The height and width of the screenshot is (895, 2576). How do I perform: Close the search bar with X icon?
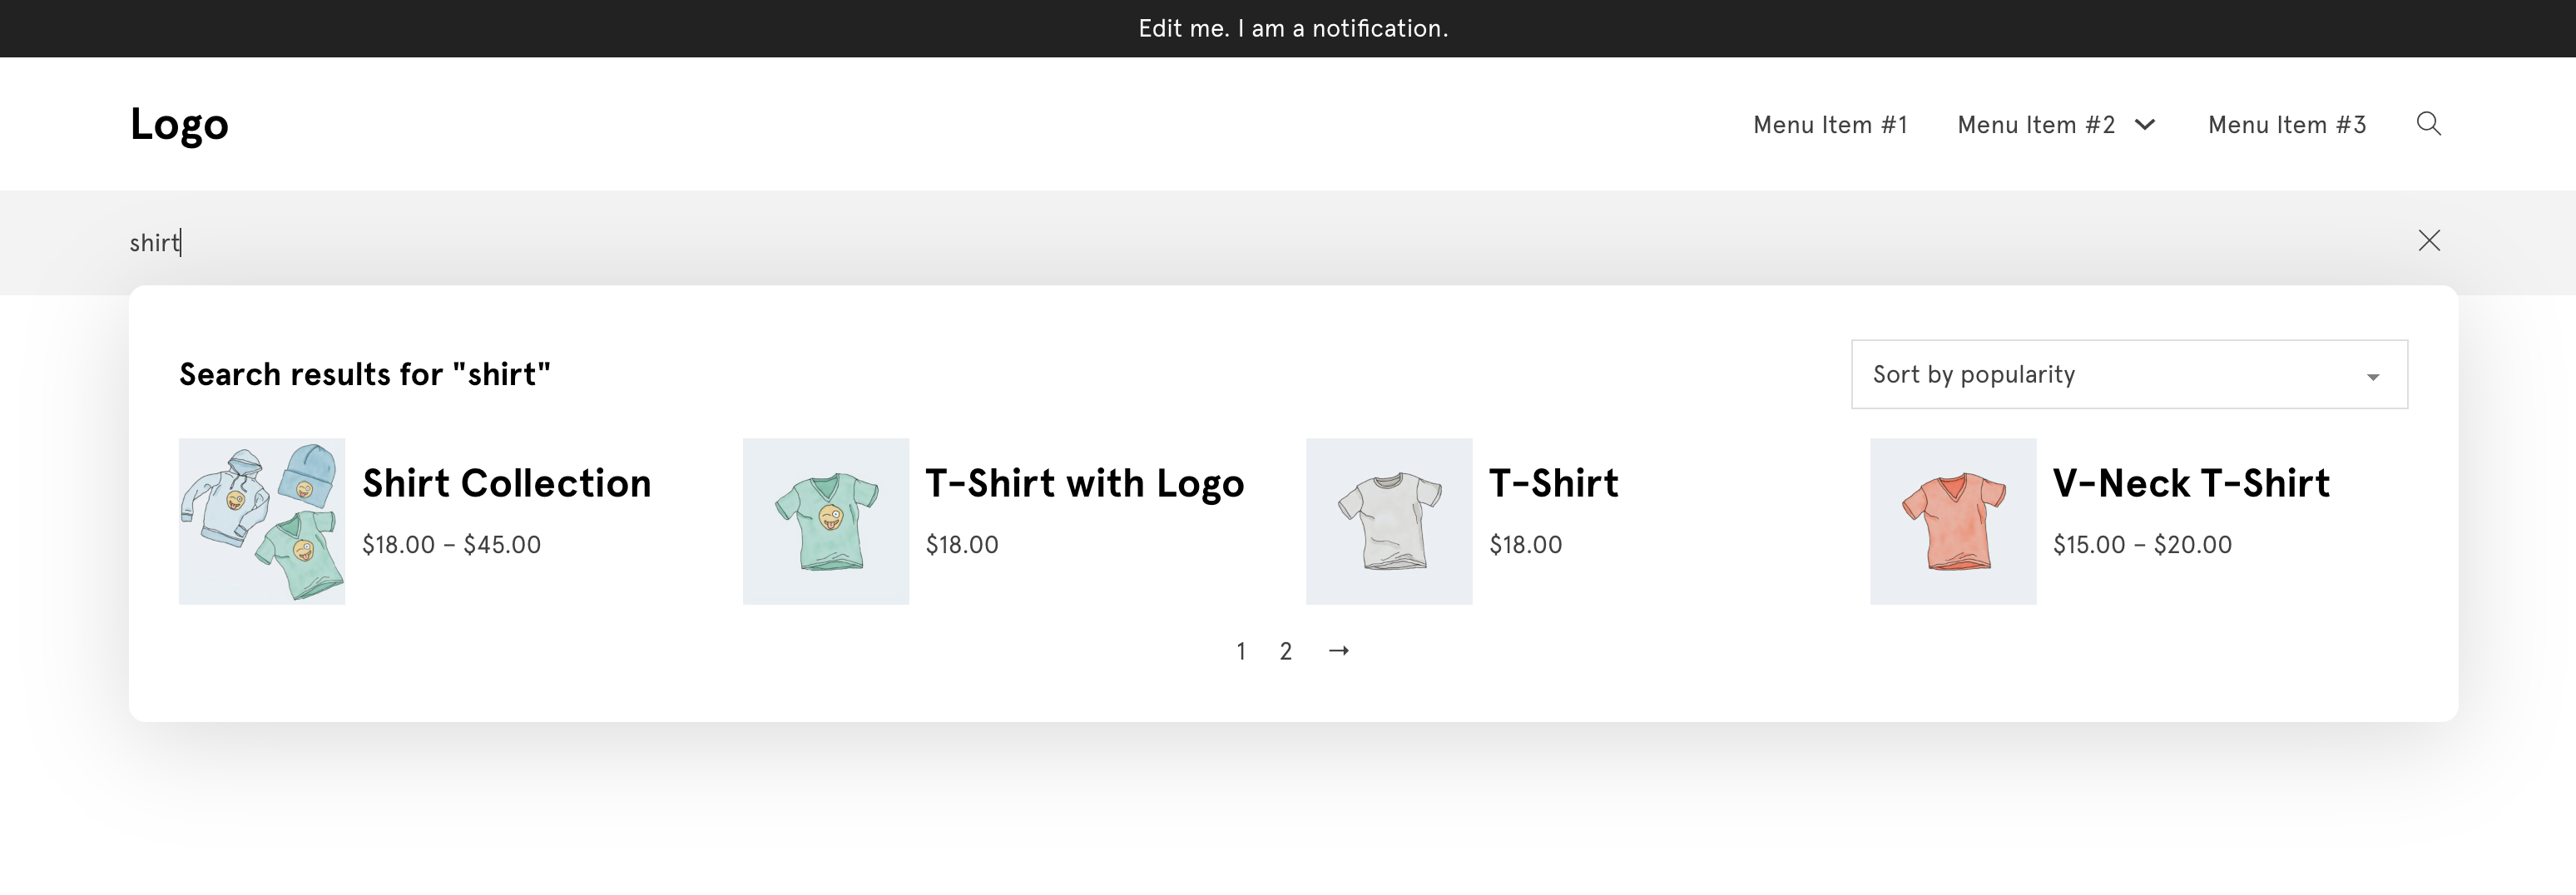point(2428,241)
